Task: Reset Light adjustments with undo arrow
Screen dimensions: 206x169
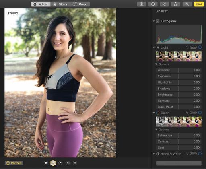Action: pyautogui.click(x=187, y=47)
